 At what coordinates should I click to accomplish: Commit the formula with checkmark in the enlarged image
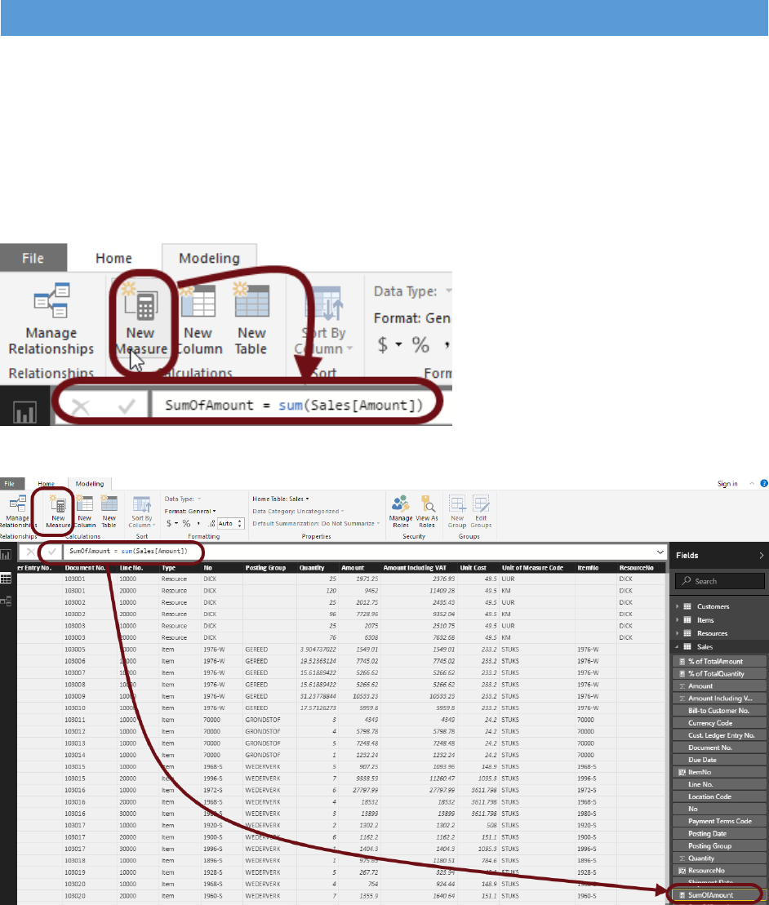[127, 407]
